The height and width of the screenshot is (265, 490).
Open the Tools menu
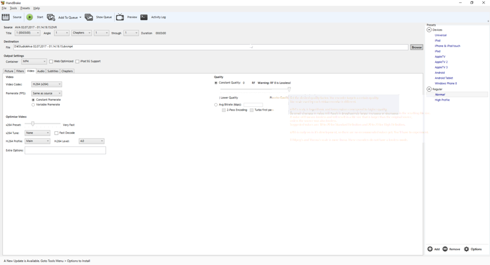pos(13,8)
